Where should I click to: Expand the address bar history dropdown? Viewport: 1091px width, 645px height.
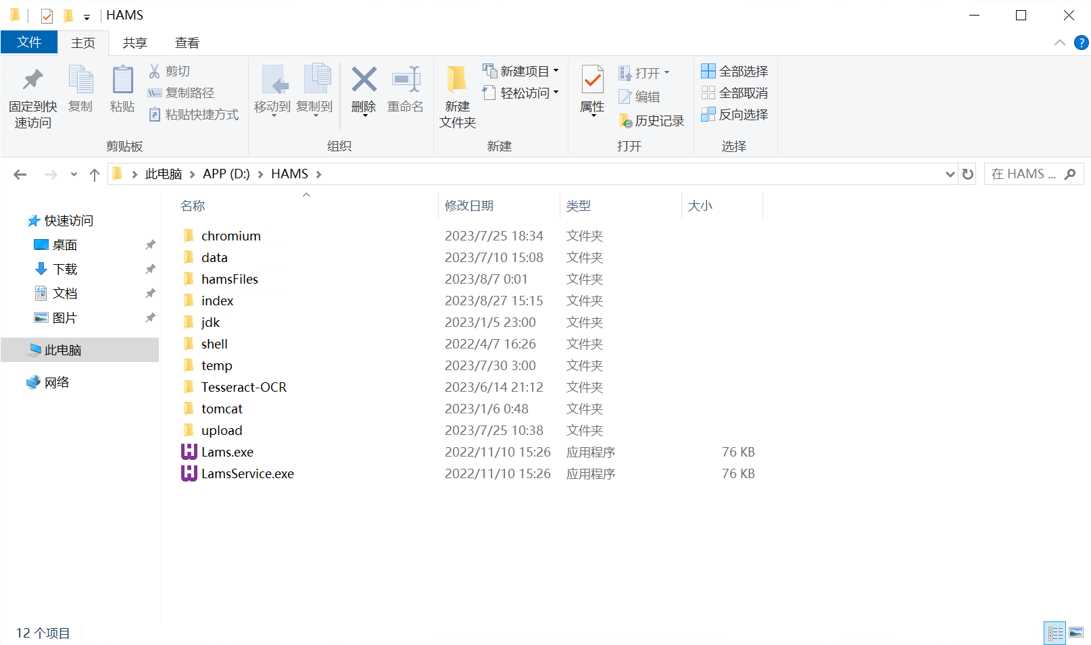(x=950, y=174)
